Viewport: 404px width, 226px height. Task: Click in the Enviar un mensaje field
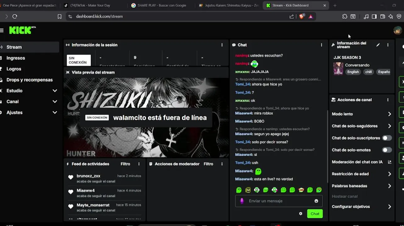[279, 201]
